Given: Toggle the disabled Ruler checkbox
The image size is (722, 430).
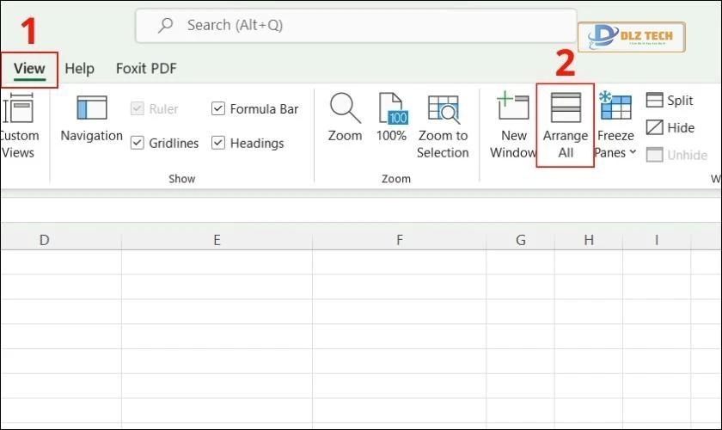Looking at the screenshot, I should tap(138, 108).
